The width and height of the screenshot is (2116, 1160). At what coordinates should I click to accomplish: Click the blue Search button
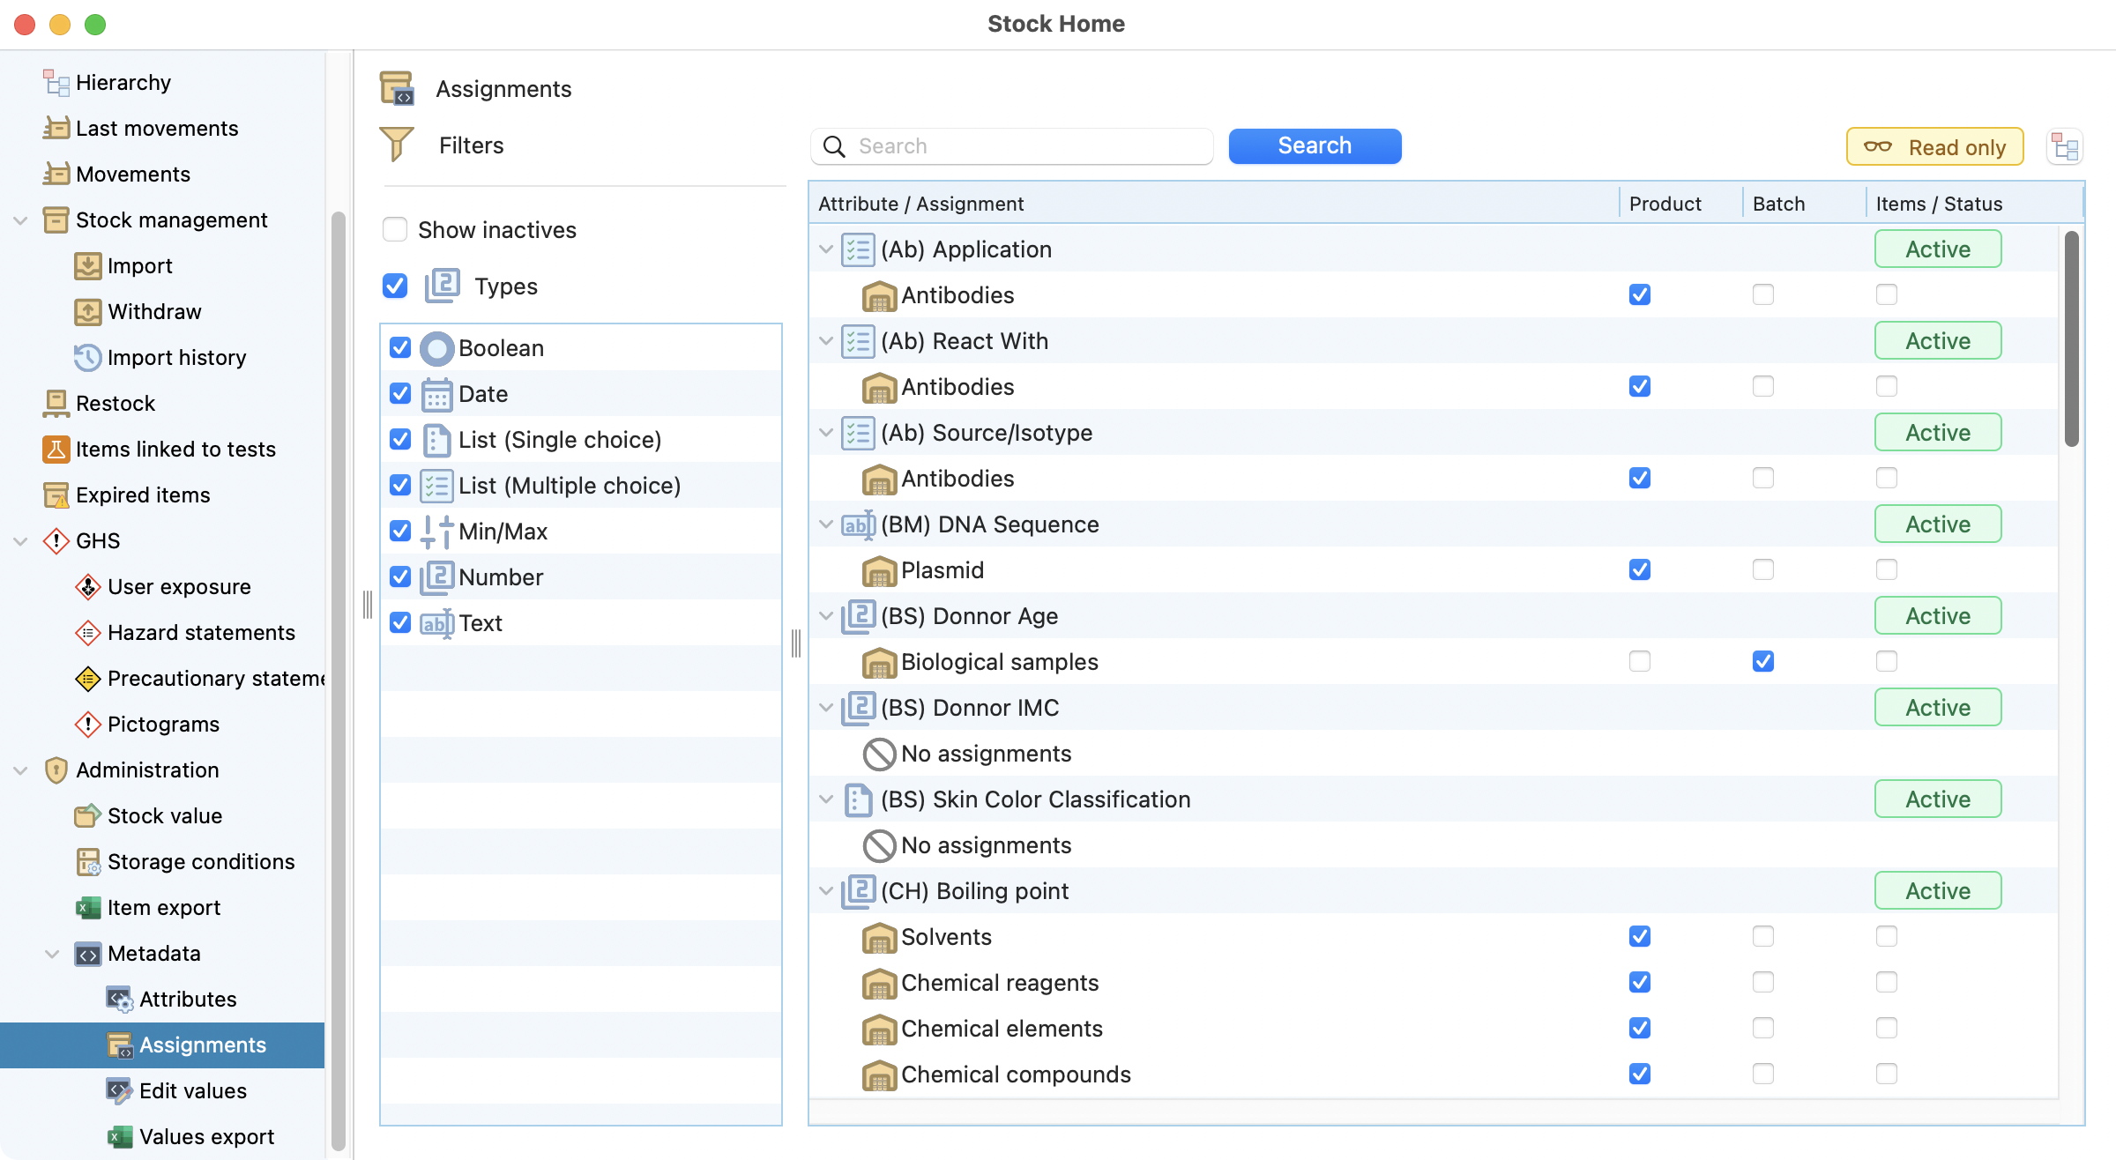(1314, 145)
